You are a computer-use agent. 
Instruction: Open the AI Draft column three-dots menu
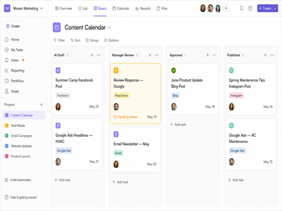[x=99, y=55]
